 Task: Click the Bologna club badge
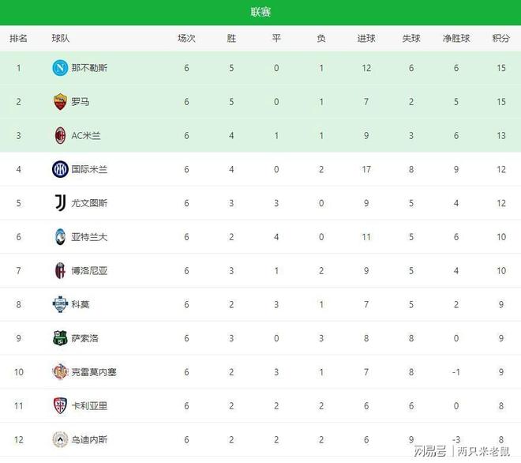[x=60, y=271]
